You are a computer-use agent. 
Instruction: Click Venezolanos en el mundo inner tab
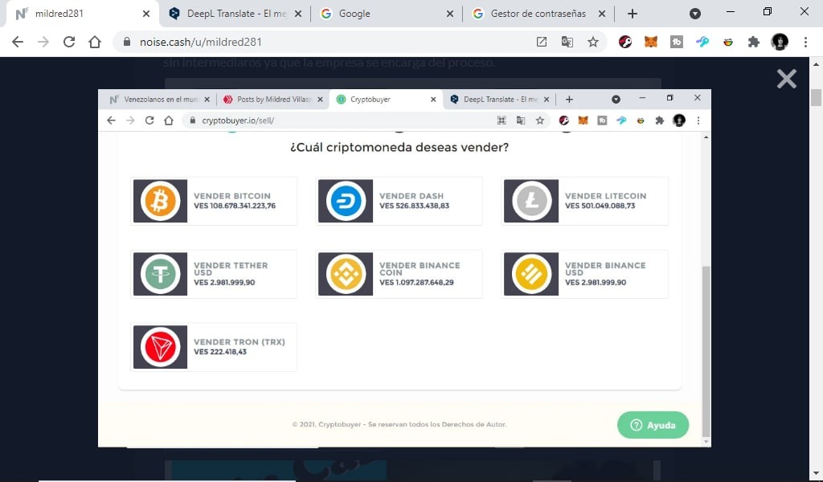pos(160,99)
